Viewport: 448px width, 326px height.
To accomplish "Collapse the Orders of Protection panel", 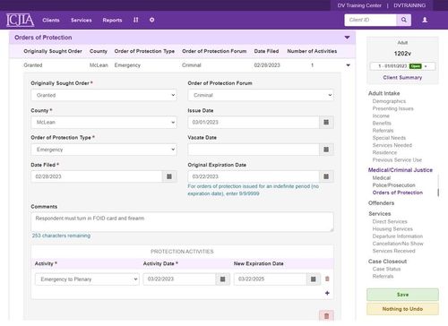I will coord(347,38).
